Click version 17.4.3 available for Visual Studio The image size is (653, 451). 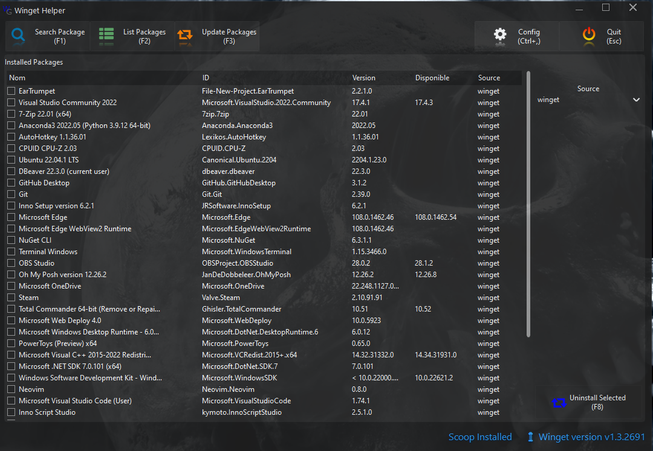423,102
